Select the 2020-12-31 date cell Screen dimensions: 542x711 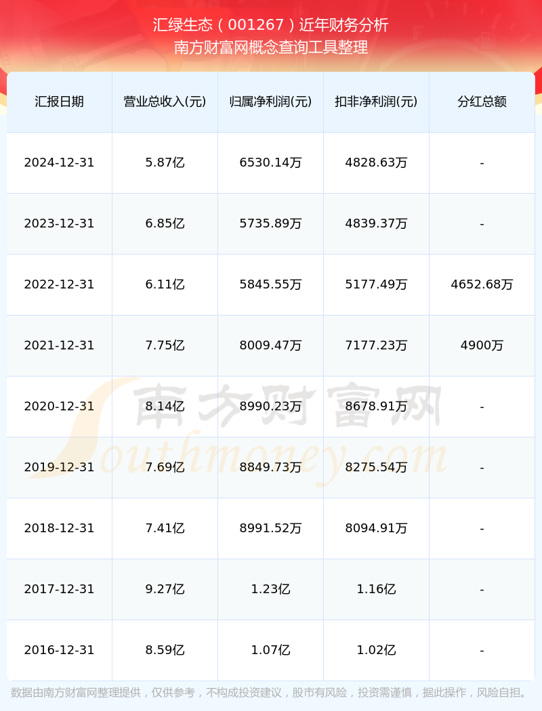tap(60, 406)
